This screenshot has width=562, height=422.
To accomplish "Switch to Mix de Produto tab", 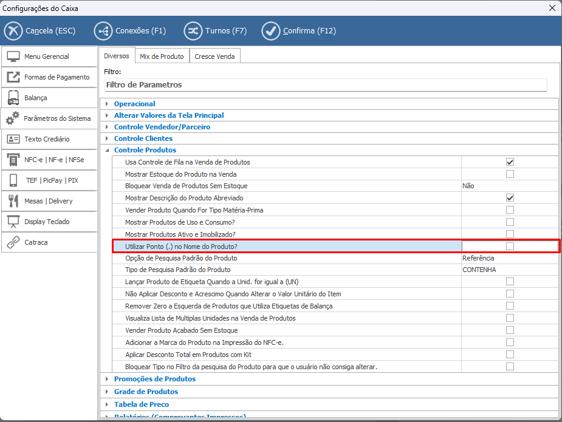I will tap(162, 56).
